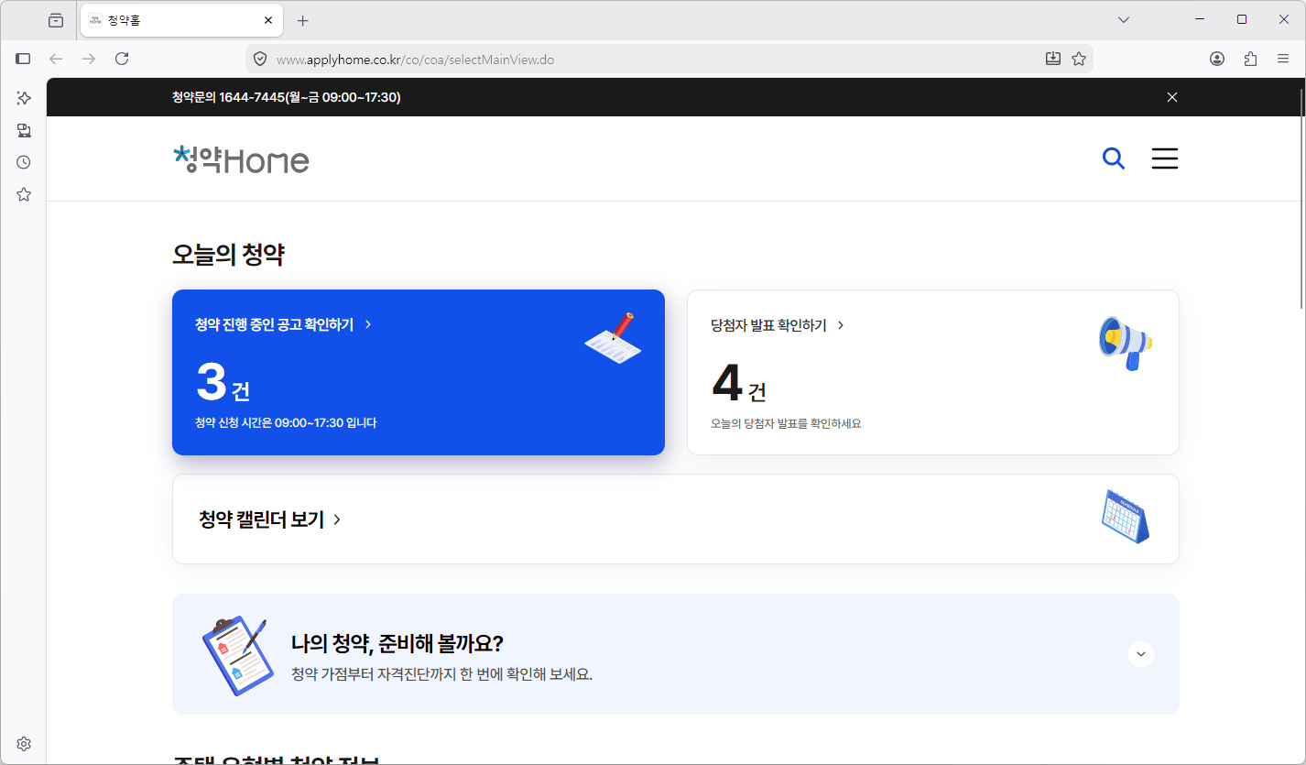The height and width of the screenshot is (765, 1306).
Task: Go forward with the browser forward arrow
Action: pyautogui.click(x=89, y=59)
